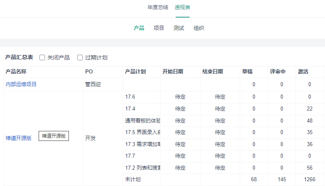
Task: Click the 开始日期 column header
Action: [173, 72]
